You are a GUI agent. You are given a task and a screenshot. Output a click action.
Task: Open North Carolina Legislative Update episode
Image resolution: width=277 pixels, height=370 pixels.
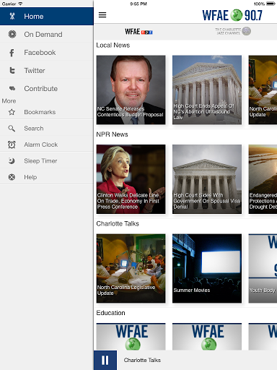pyautogui.click(x=131, y=268)
